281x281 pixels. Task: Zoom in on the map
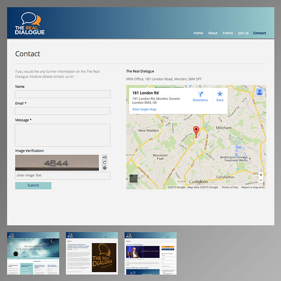point(261,175)
